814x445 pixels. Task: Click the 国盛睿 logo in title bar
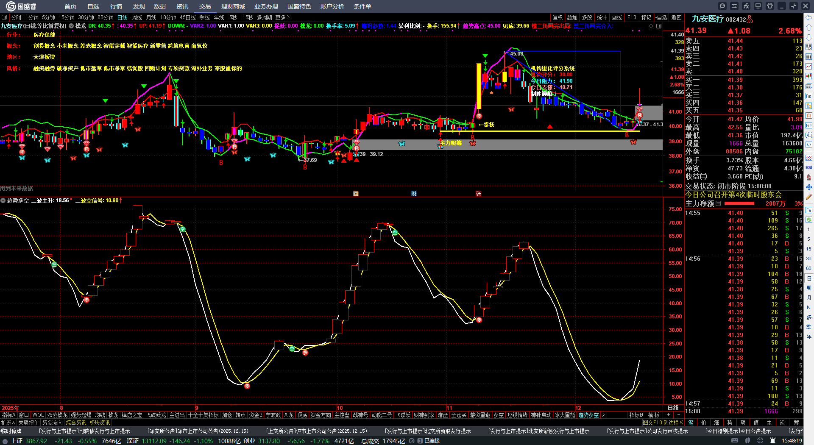click(21, 6)
